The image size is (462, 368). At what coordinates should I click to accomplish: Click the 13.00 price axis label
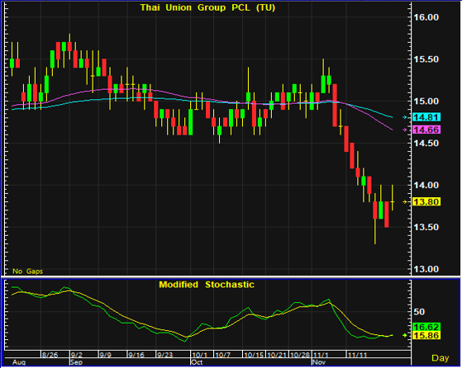point(426,269)
